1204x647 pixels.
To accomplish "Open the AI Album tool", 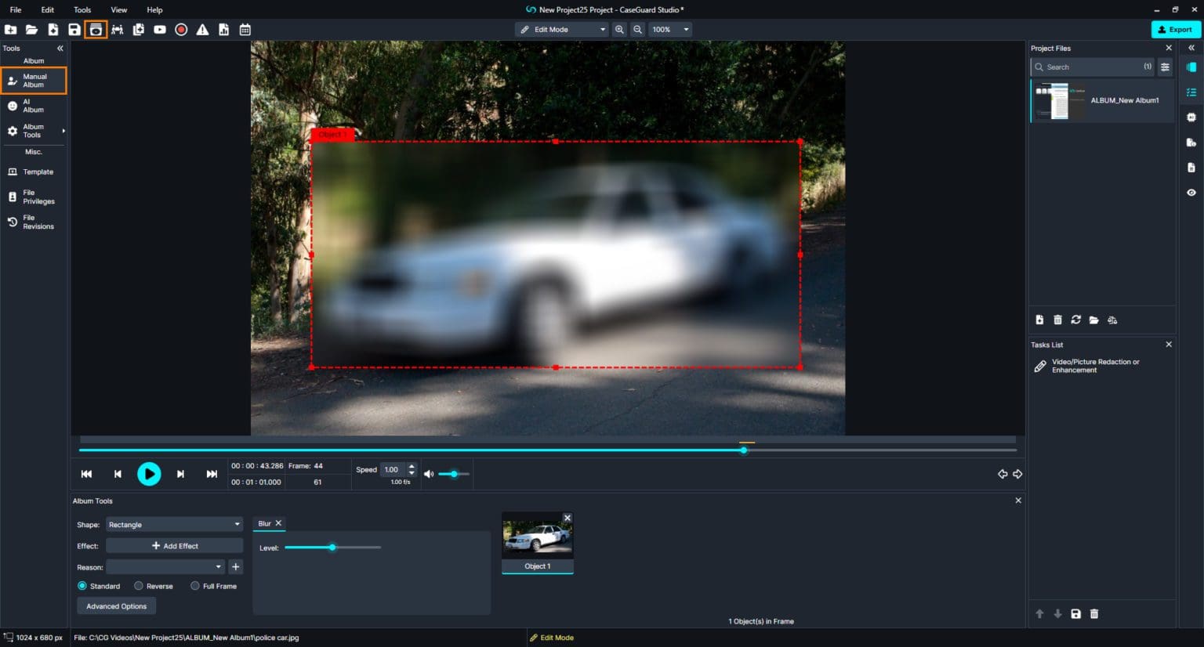I will (33, 105).
